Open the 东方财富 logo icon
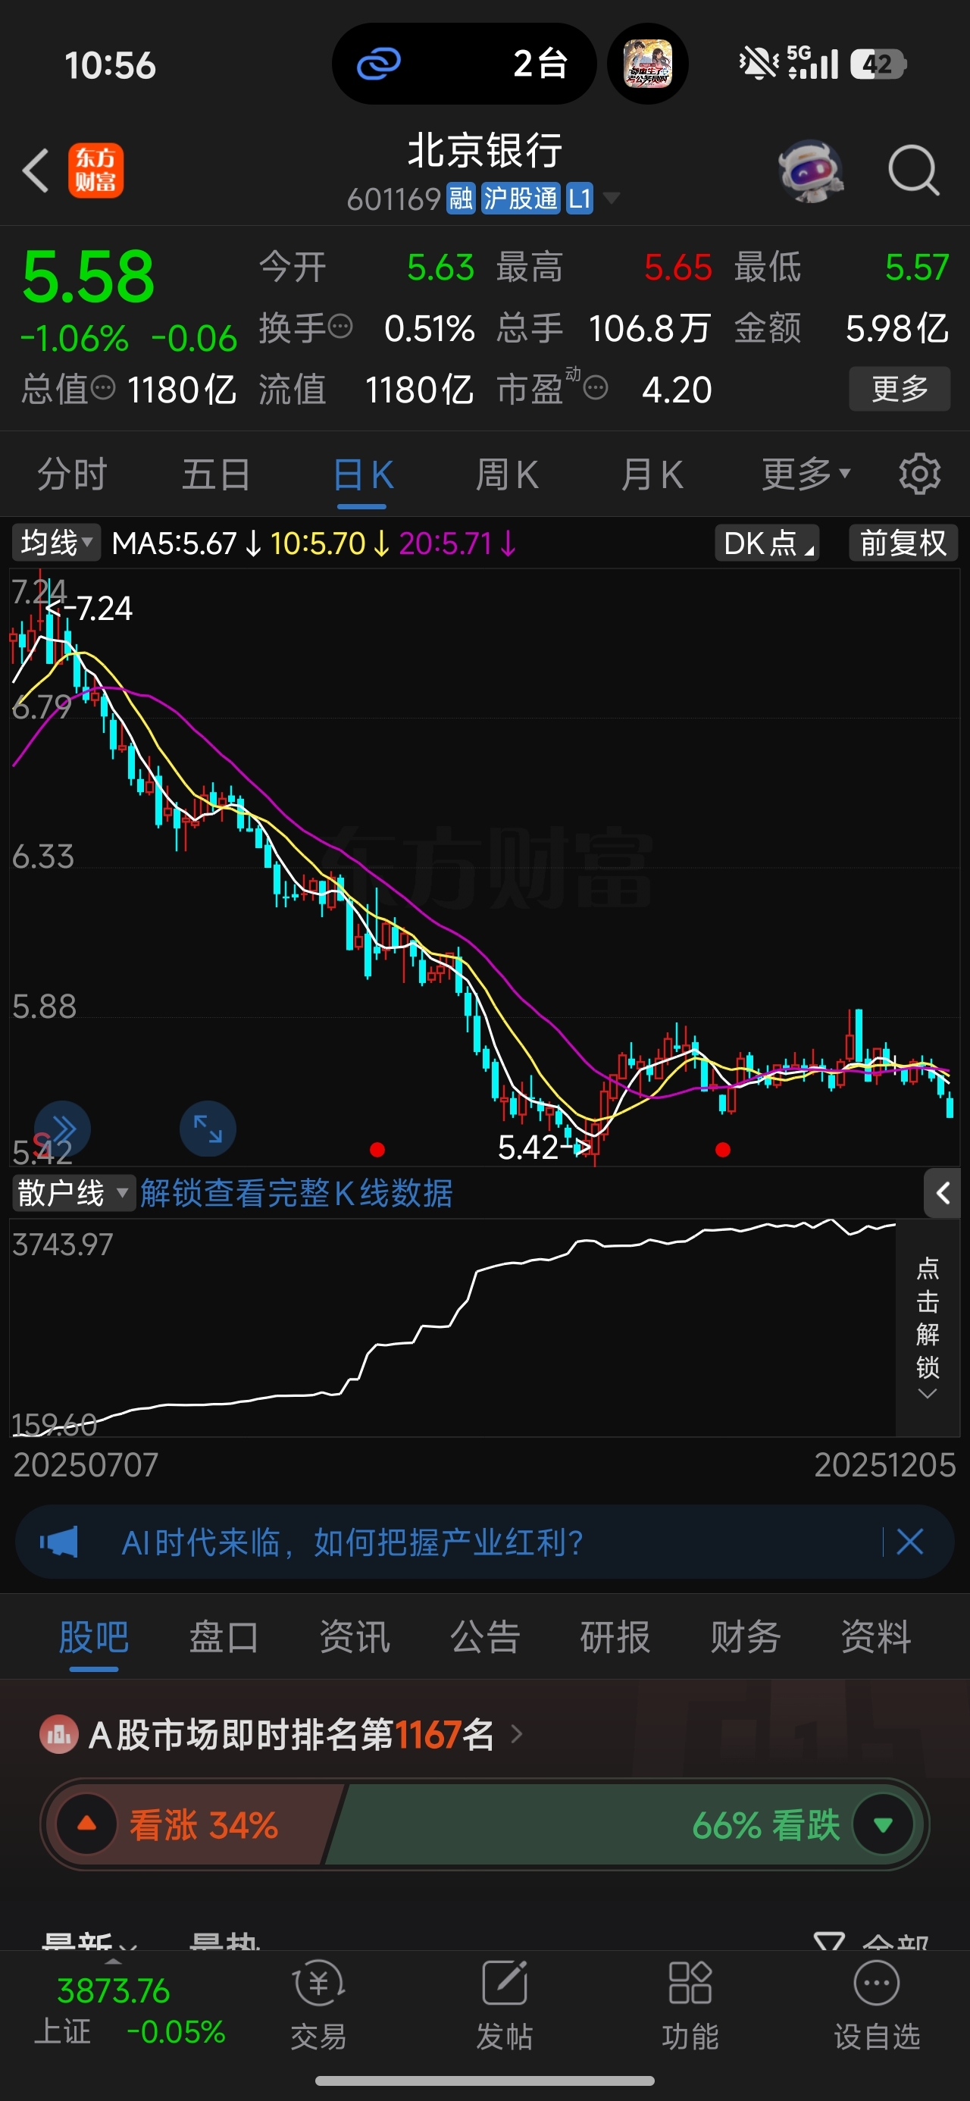The image size is (970, 2101). [95, 171]
